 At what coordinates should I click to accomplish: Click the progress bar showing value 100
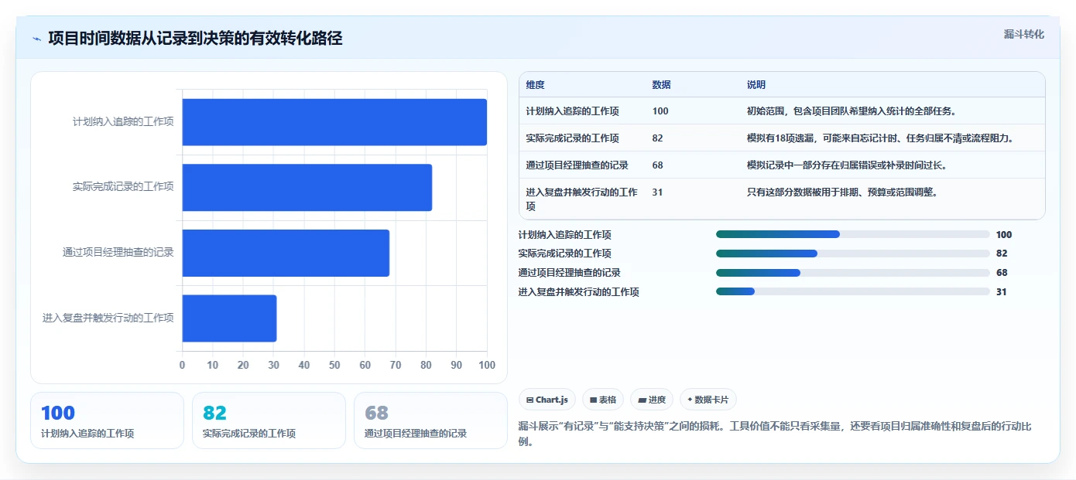(853, 234)
